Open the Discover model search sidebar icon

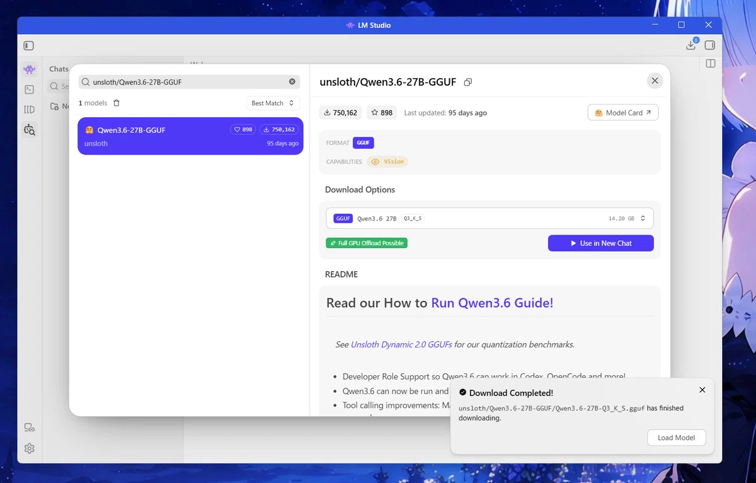[x=29, y=131]
